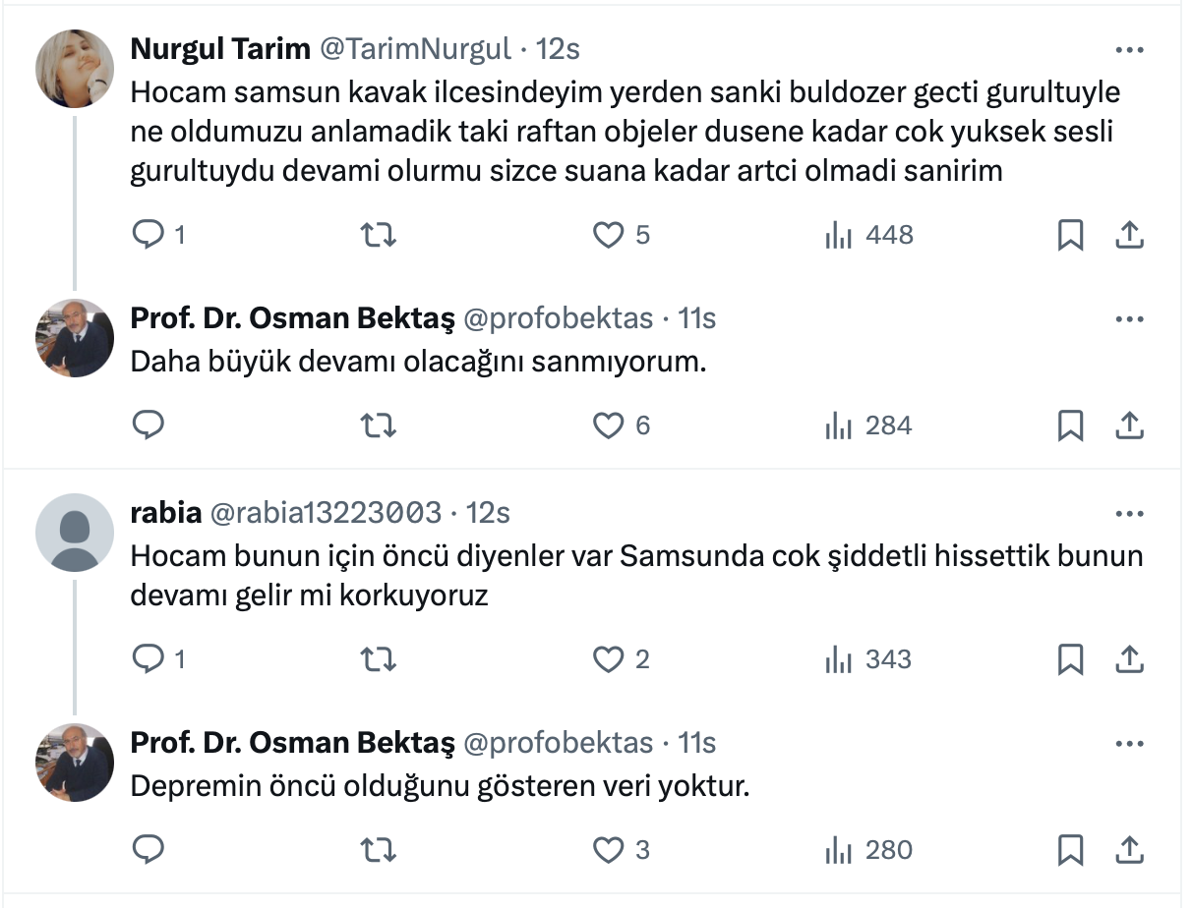The height and width of the screenshot is (908, 1192).
Task: Retweet rabia's post
Action: point(379,659)
